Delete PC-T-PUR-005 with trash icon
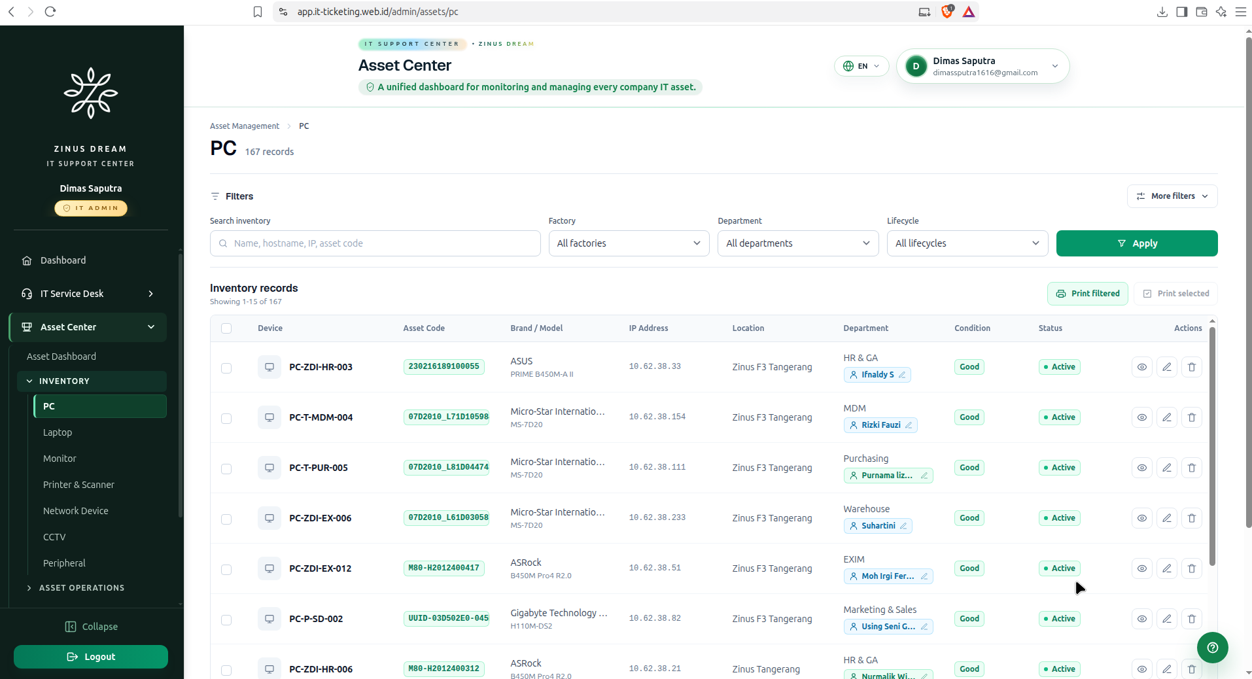Viewport: 1252px width, 679px height. (x=1191, y=468)
